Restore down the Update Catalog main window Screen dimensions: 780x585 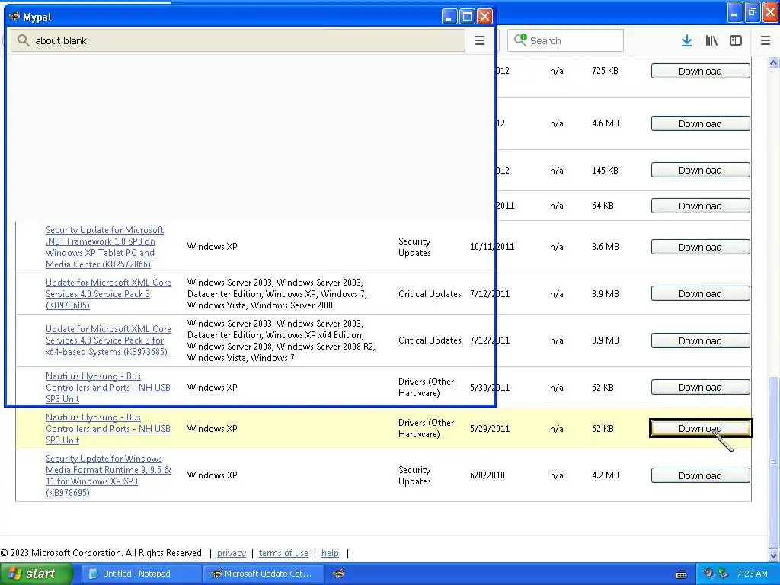753,12
